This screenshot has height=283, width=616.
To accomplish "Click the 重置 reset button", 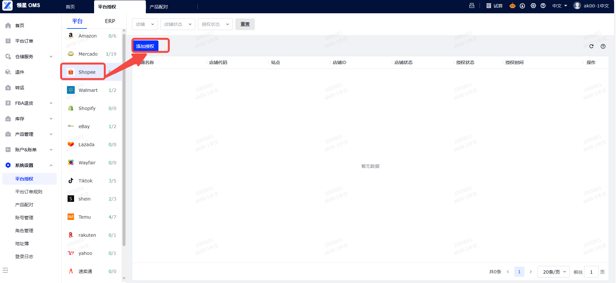I will (x=245, y=24).
